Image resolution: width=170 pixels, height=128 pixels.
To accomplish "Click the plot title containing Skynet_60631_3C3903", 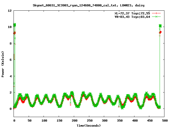I will click(x=88, y=5).
